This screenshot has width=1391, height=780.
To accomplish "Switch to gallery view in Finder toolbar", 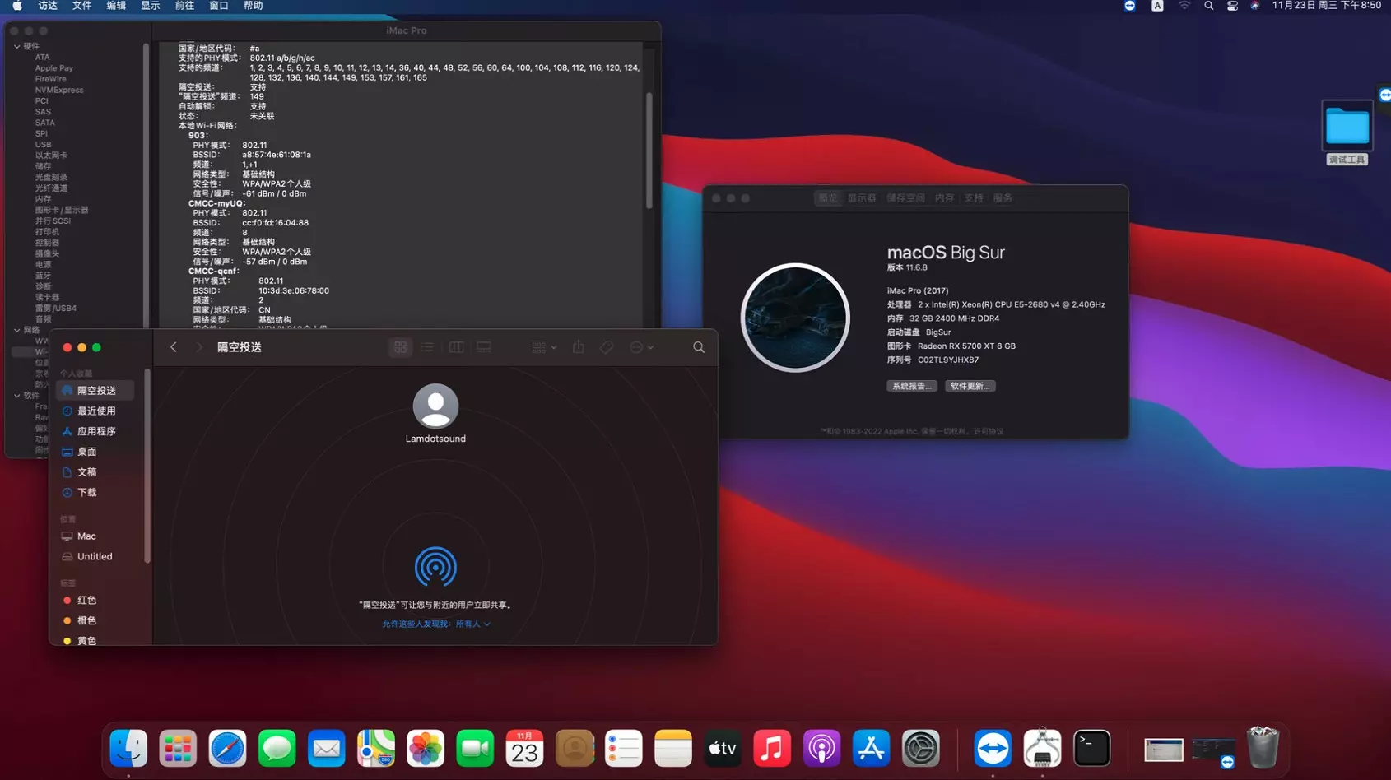I will [484, 346].
